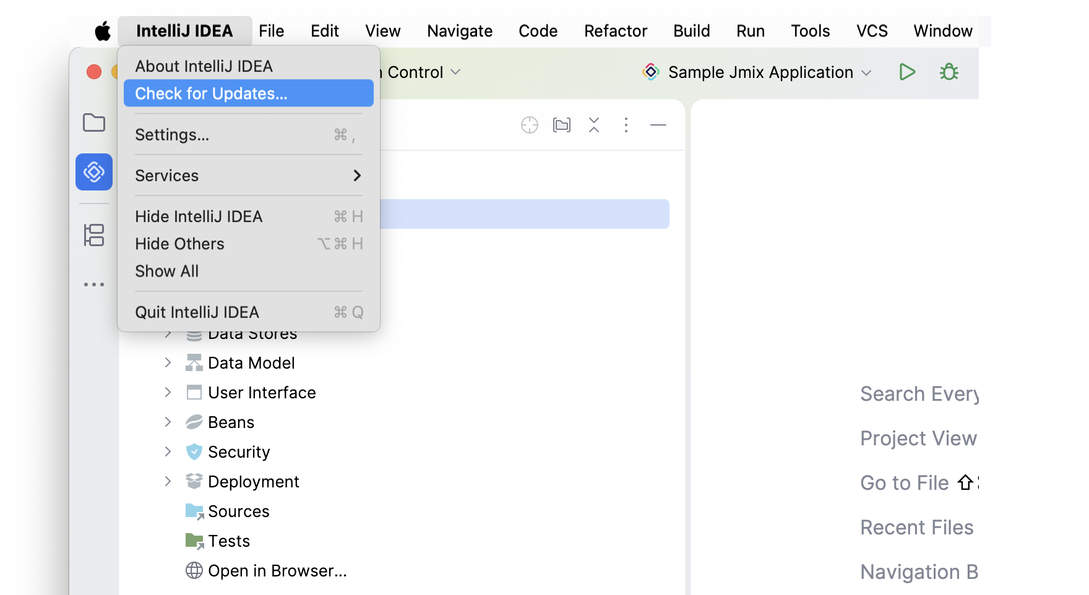Viewport: 1089px width, 595px height.
Task: Open the Apple menu
Action: pyautogui.click(x=103, y=31)
